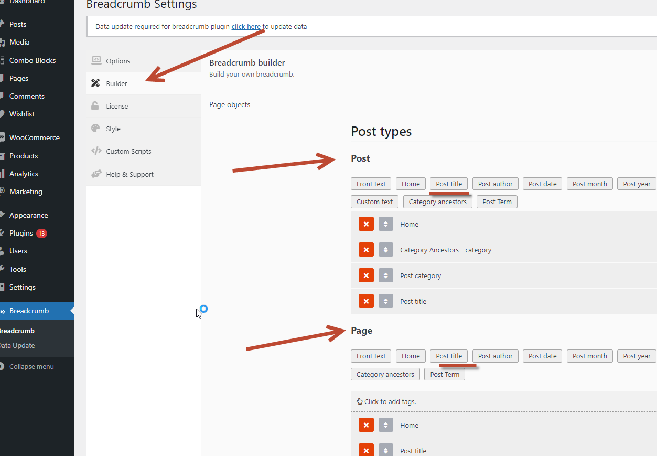Image resolution: width=657 pixels, height=456 pixels.
Task: Add Post title tag in Post section
Action: [449, 184]
